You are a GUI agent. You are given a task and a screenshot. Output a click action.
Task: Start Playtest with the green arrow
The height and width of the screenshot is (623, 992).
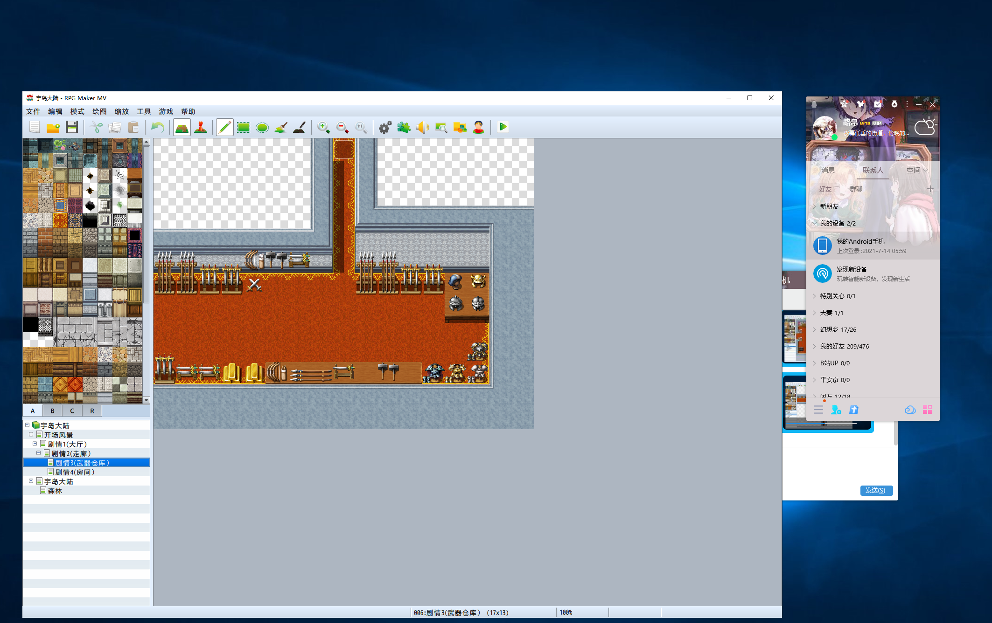point(503,127)
